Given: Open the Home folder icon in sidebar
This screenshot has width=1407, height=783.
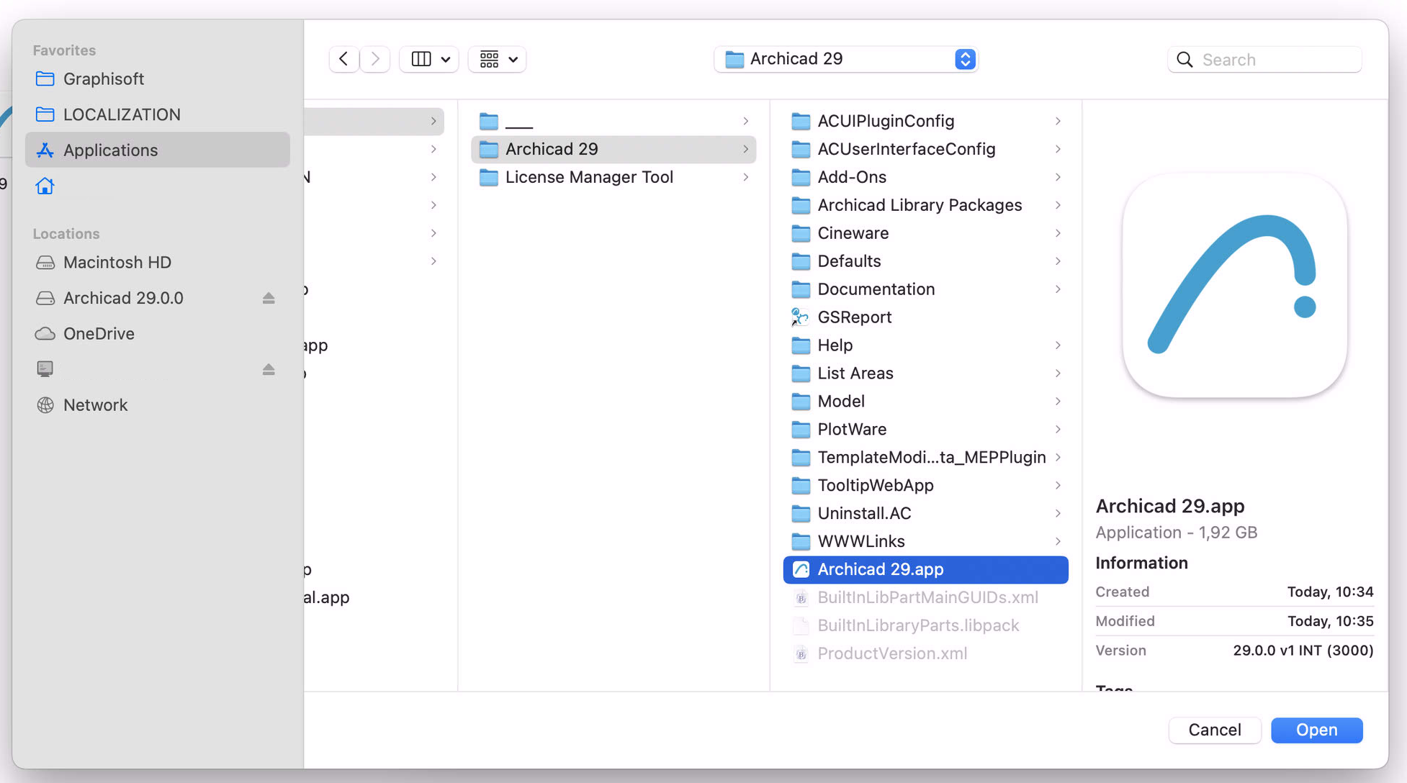Looking at the screenshot, I should click(45, 186).
